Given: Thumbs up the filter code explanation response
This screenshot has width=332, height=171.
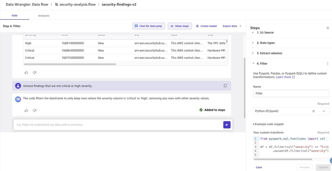Looking at the screenshot, I should click(27, 111).
